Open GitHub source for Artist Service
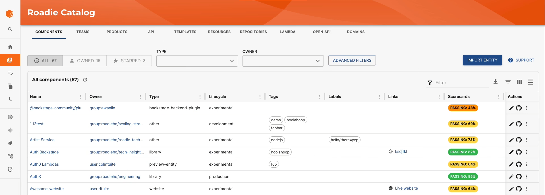 click(x=519, y=140)
